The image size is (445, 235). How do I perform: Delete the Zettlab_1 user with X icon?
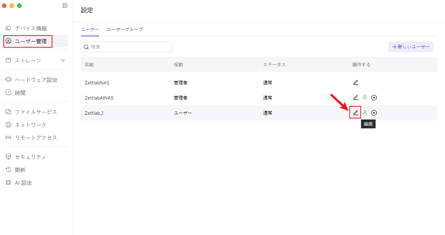tap(374, 113)
